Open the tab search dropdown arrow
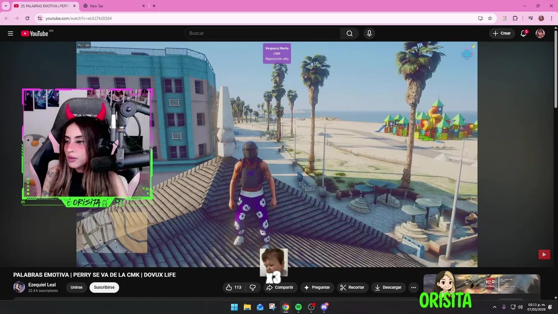This screenshot has height=314, width=558. (6, 6)
